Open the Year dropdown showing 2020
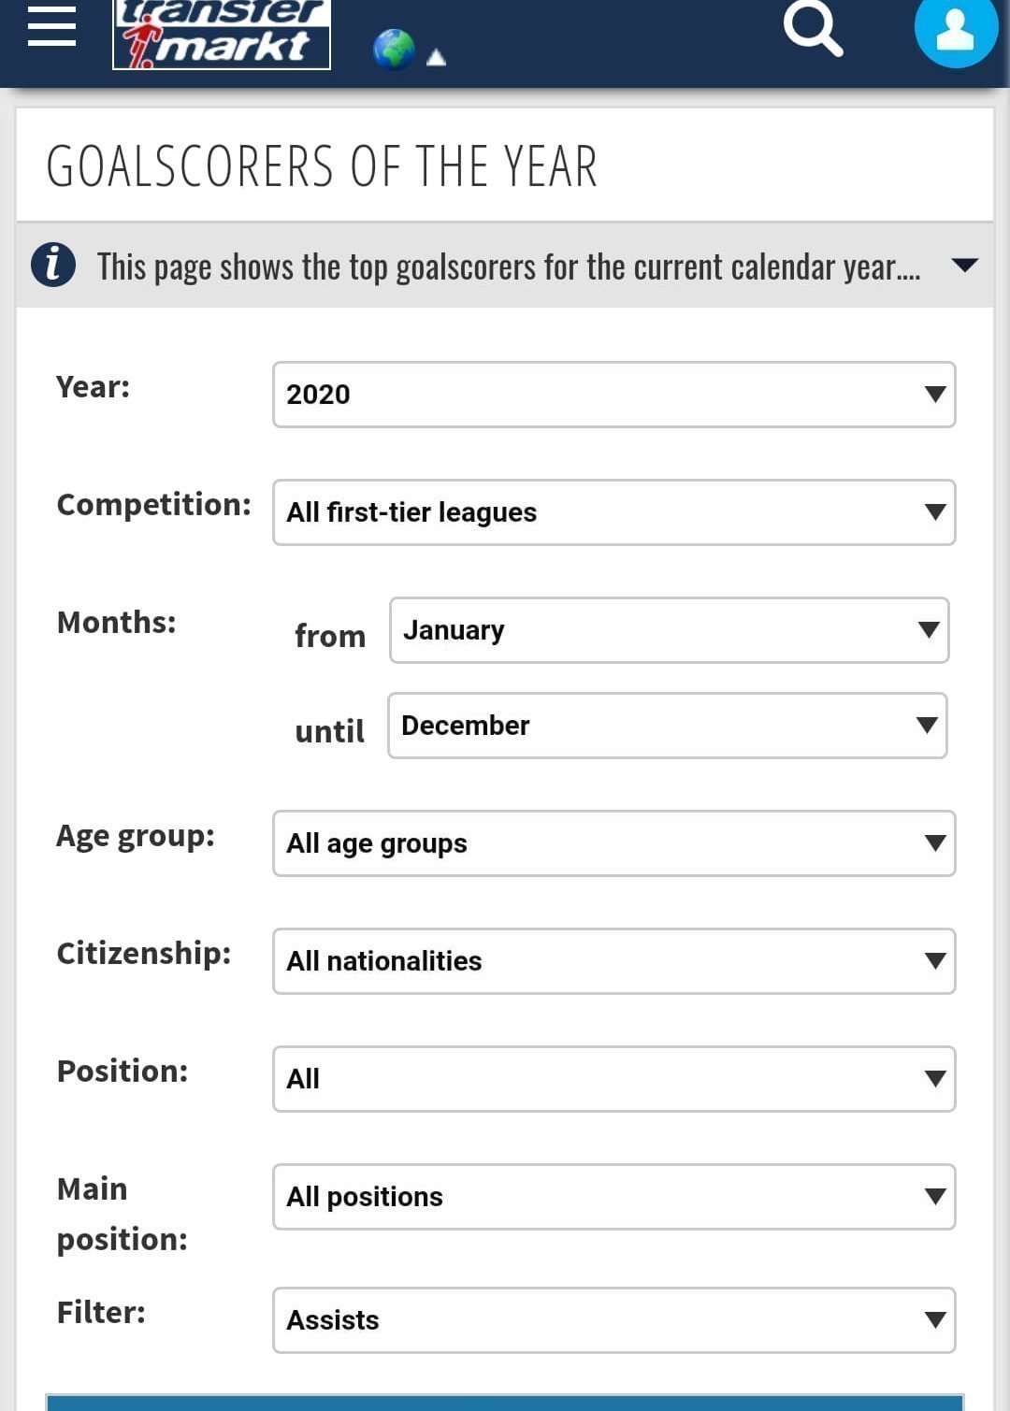This screenshot has height=1411, width=1010. [613, 395]
